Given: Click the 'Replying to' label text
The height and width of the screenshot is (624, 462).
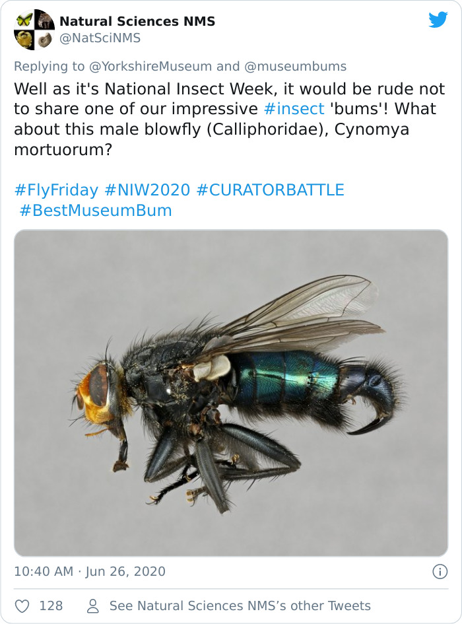Looking at the screenshot, I should pos(49,66).
